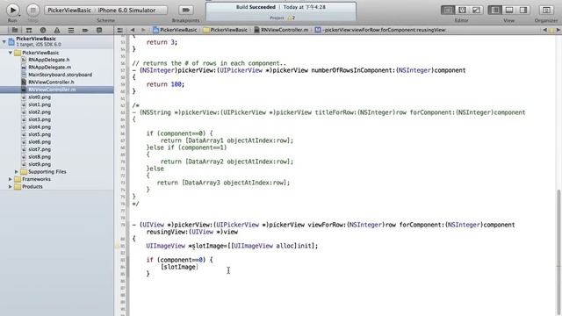Expand the Products group
The height and width of the screenshot is (316, 562).
tap(11, 187)
